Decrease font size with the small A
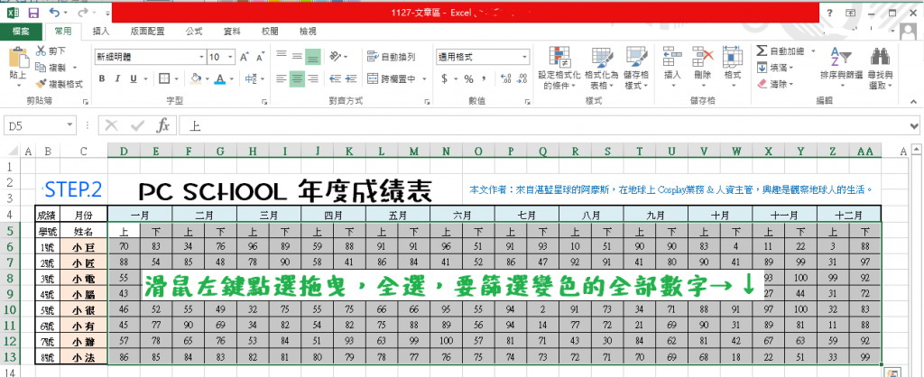Image resolution: width=924 pixels, height=377 pixels. tap(260, 57)
